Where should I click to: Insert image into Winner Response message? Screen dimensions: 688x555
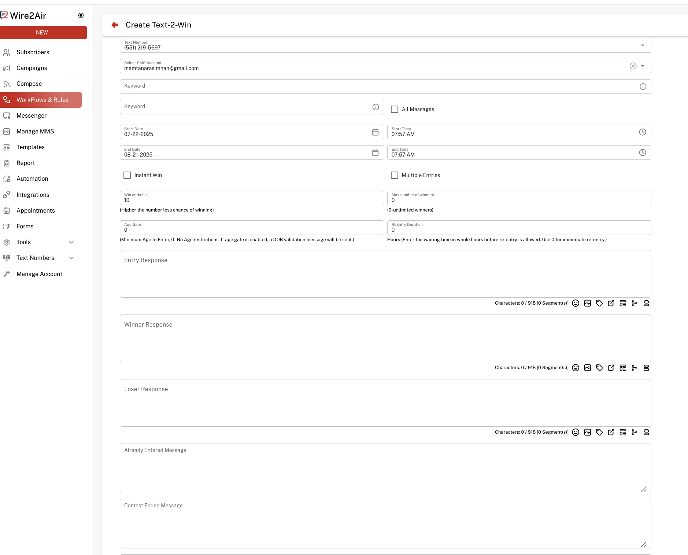pos(587,368)
